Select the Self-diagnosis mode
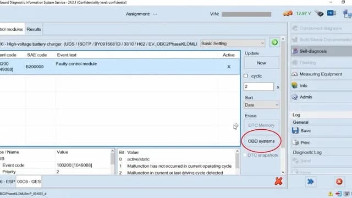Viewport: 352px width, 198px height. [x=321, y=51]
